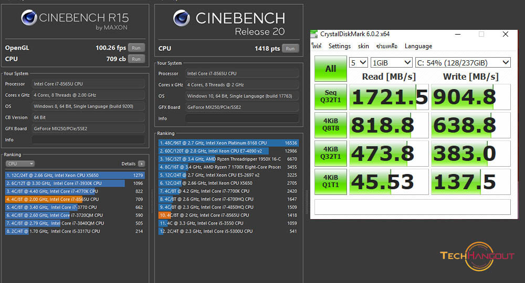Select R20 ranking row Intel Core i7-6700HQ CPU
The width and height of the screenshot is (525, 283).
point(228,199)
